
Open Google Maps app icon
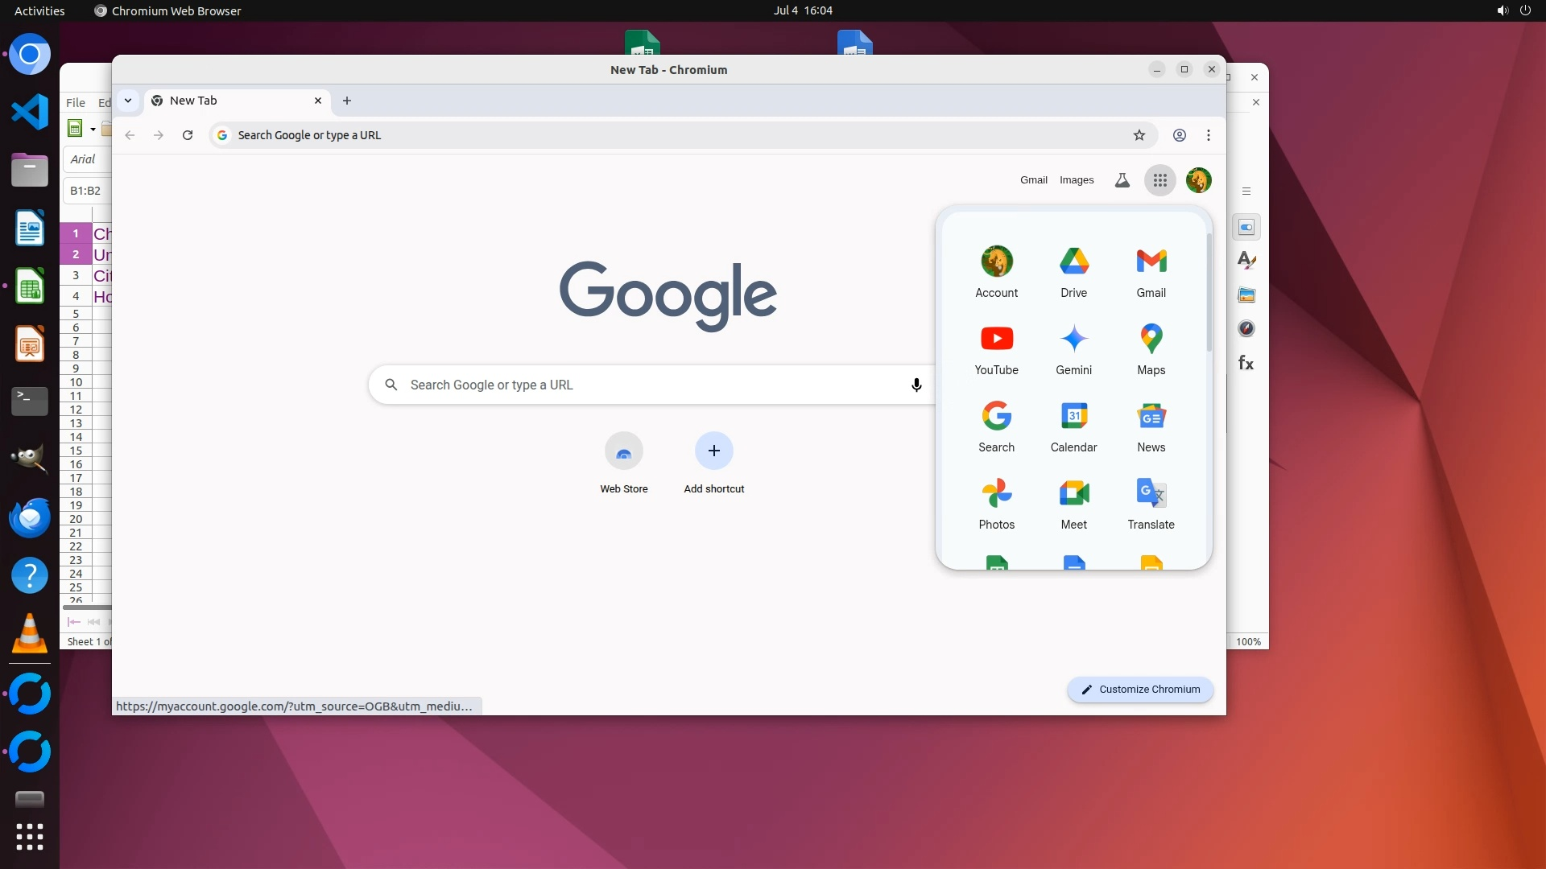1151,348
